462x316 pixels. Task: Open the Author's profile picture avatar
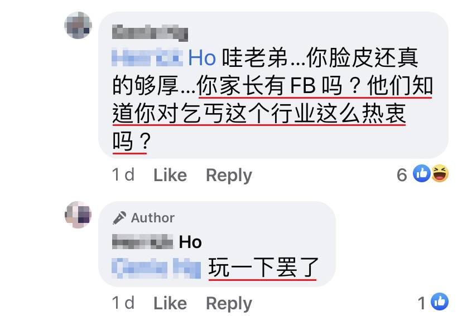pyautogui.click(x=78, y=215)
